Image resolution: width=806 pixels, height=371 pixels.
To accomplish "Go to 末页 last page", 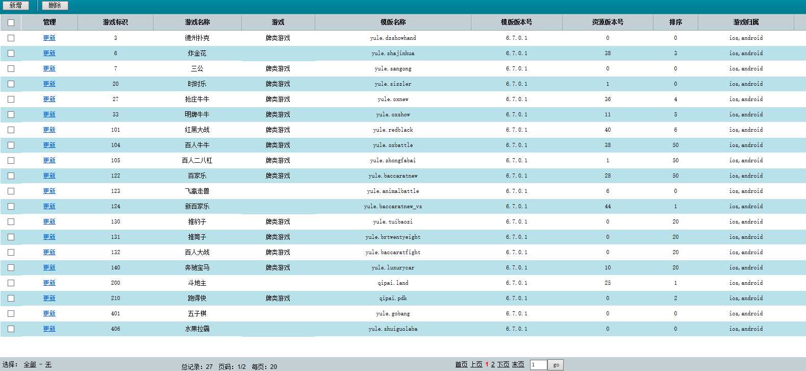I will click(x=518, y=364).
